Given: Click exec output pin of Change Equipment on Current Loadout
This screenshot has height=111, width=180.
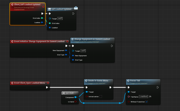Looking at the screenshot, I should 112,46.
